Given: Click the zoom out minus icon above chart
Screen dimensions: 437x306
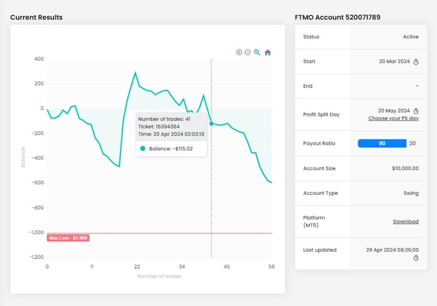Looking at the screenshot, I should click(x=248, y=52).
